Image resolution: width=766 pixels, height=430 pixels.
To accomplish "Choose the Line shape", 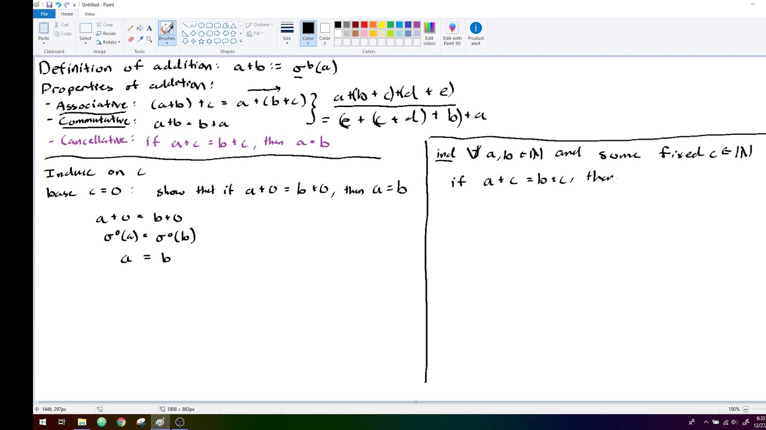I will point(186,26).
